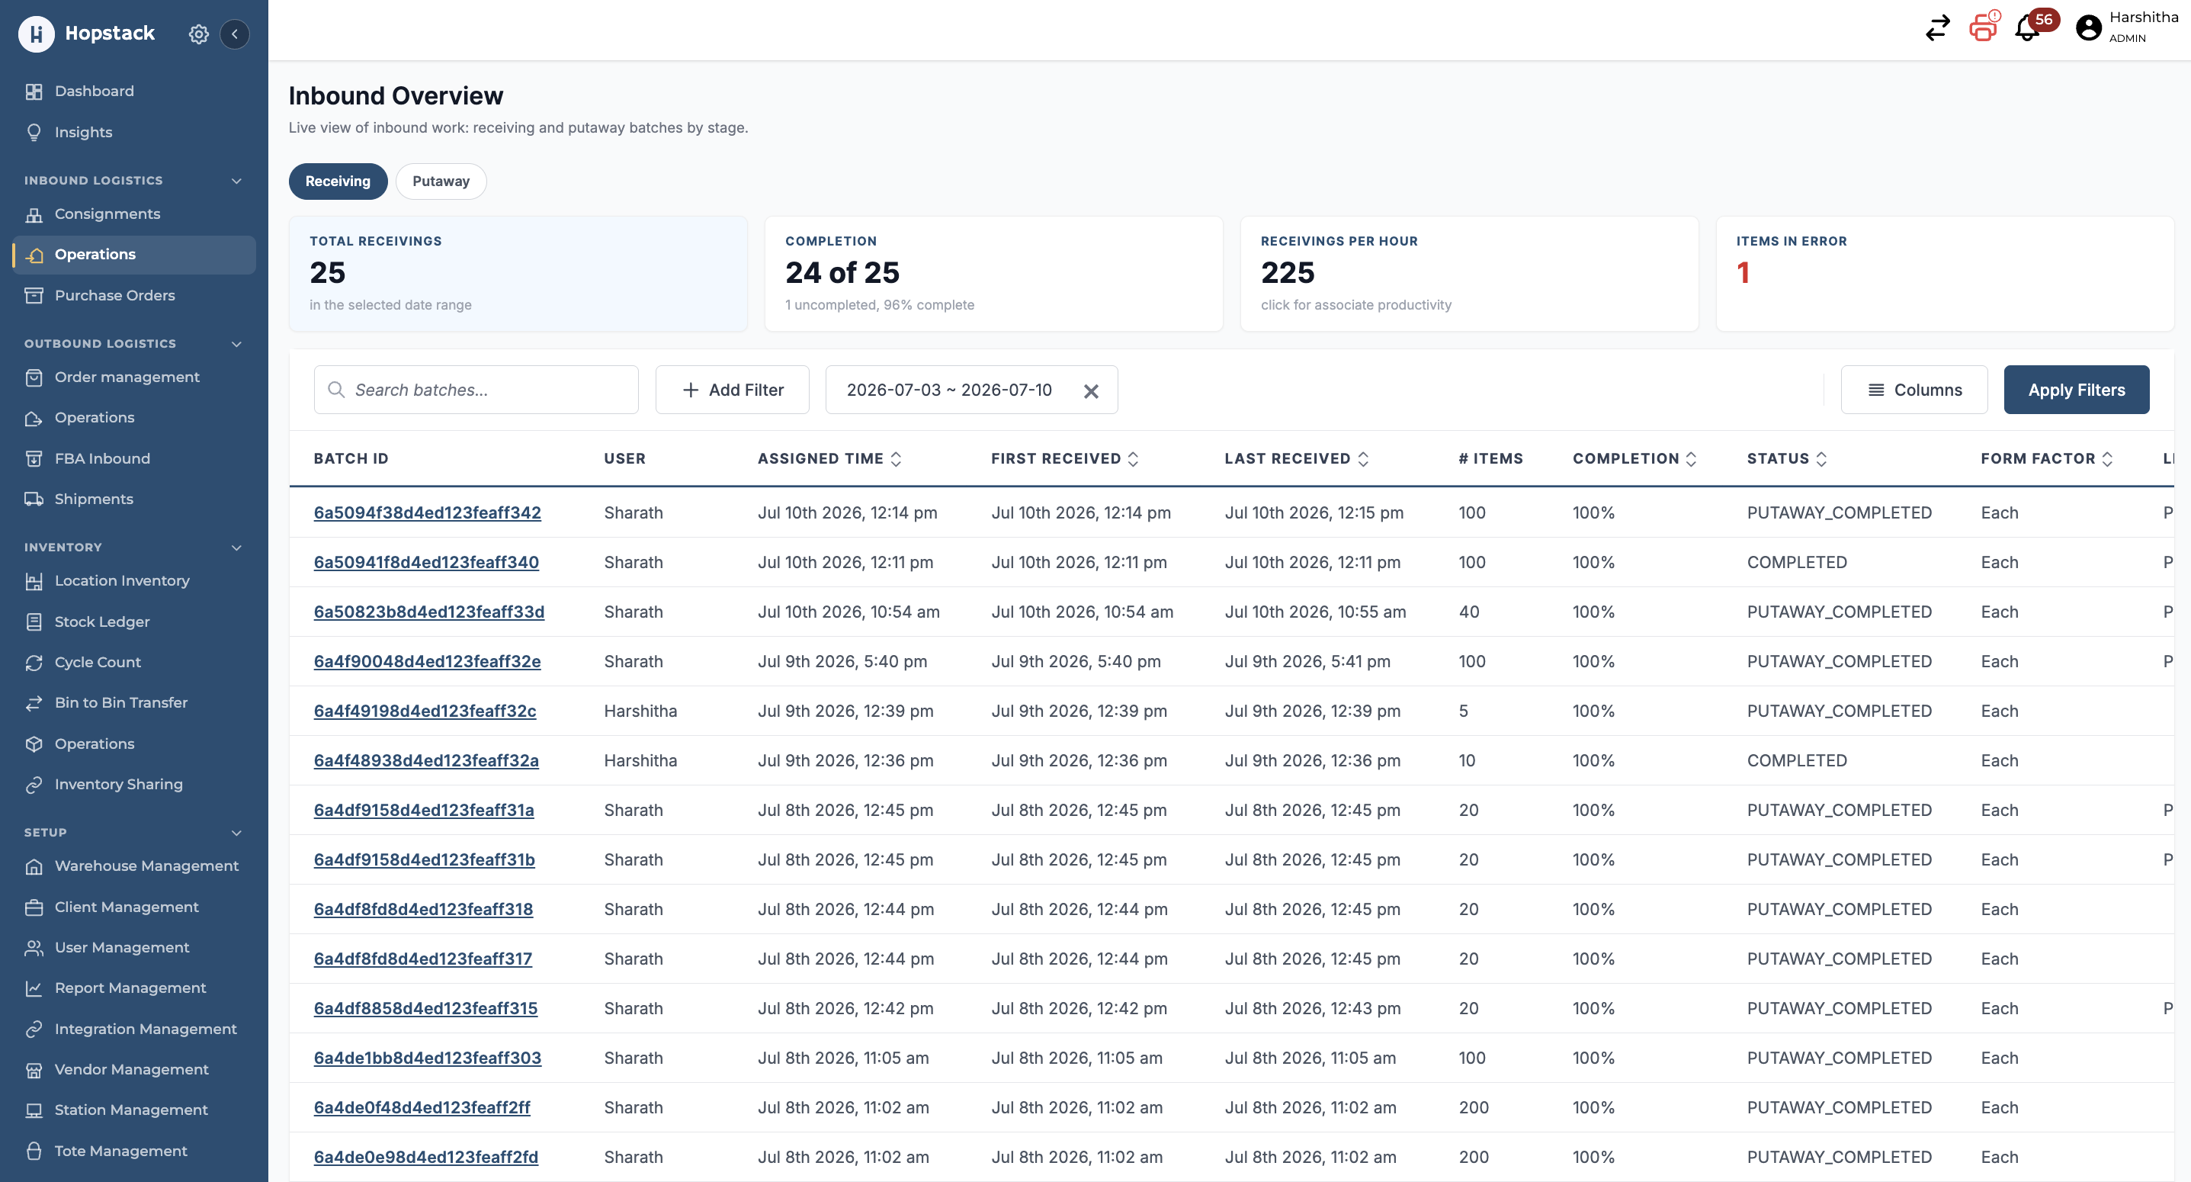Click the Hopstack logo icon
Image resolution: width=2191 pixels, height=1182 pixels.
click(x=36, y=34)
